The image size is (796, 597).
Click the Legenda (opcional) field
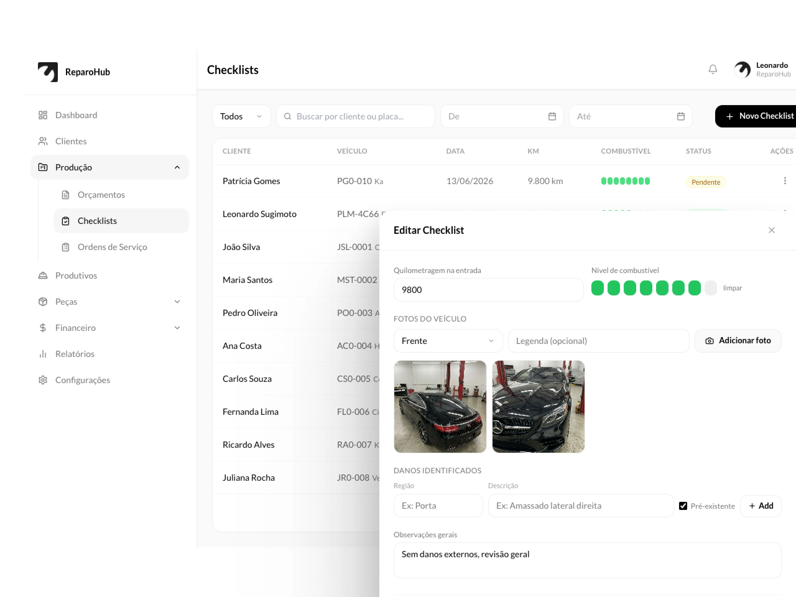point(599,341)
